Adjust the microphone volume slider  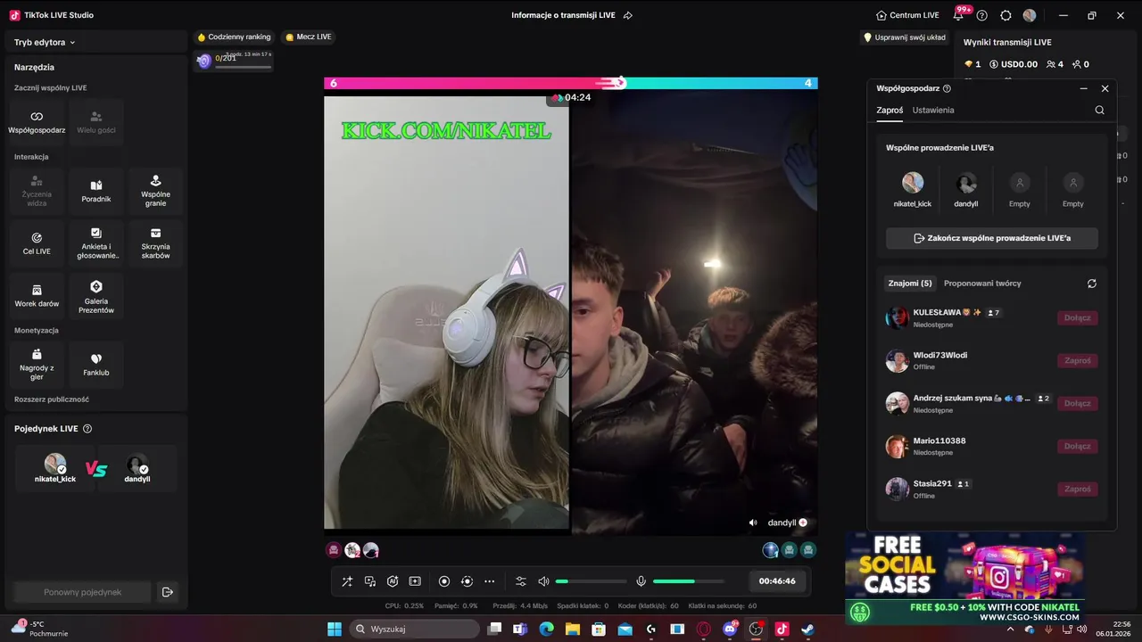[689, 581]
